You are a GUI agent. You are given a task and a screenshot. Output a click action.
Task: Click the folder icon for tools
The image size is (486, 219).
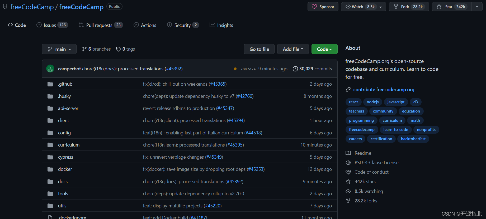[x=50, y=194]
